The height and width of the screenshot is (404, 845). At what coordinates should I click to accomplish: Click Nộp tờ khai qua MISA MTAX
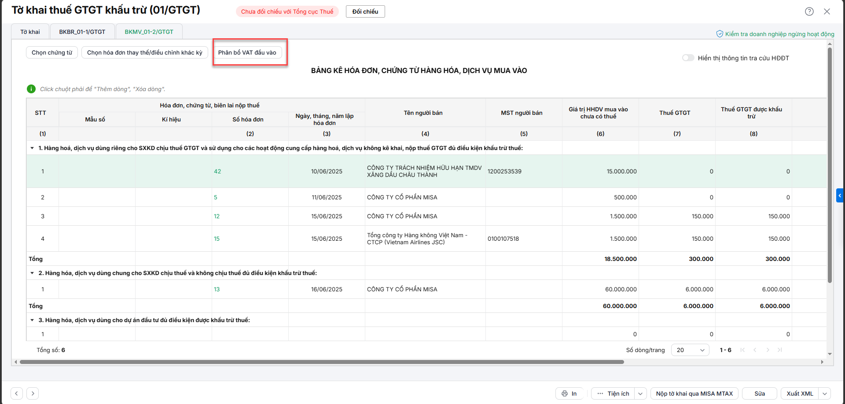(694, 393)
